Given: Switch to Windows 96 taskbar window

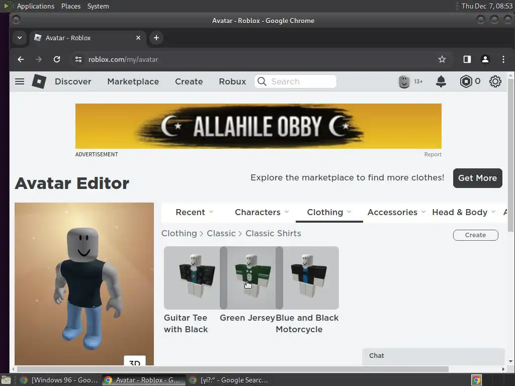Looking at the screenshot, I should coord(59,380).
